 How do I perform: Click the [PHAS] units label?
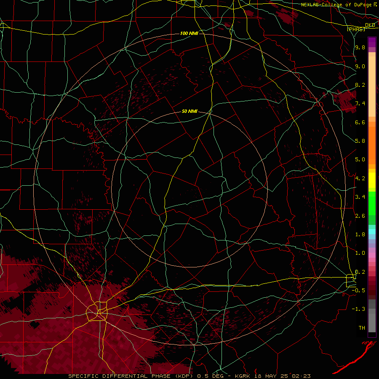coord(356,29)
